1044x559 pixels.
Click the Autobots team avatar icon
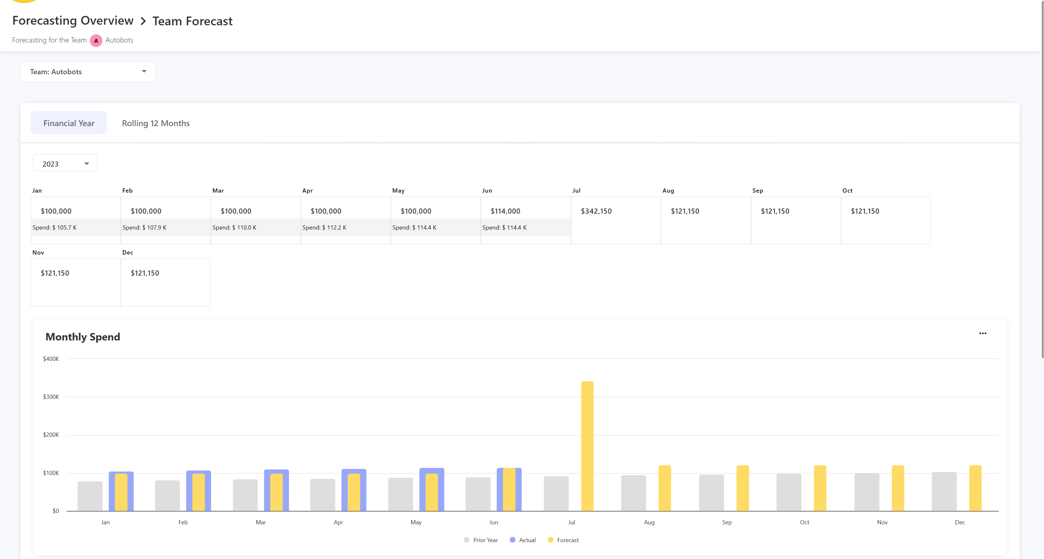point(96,41)
